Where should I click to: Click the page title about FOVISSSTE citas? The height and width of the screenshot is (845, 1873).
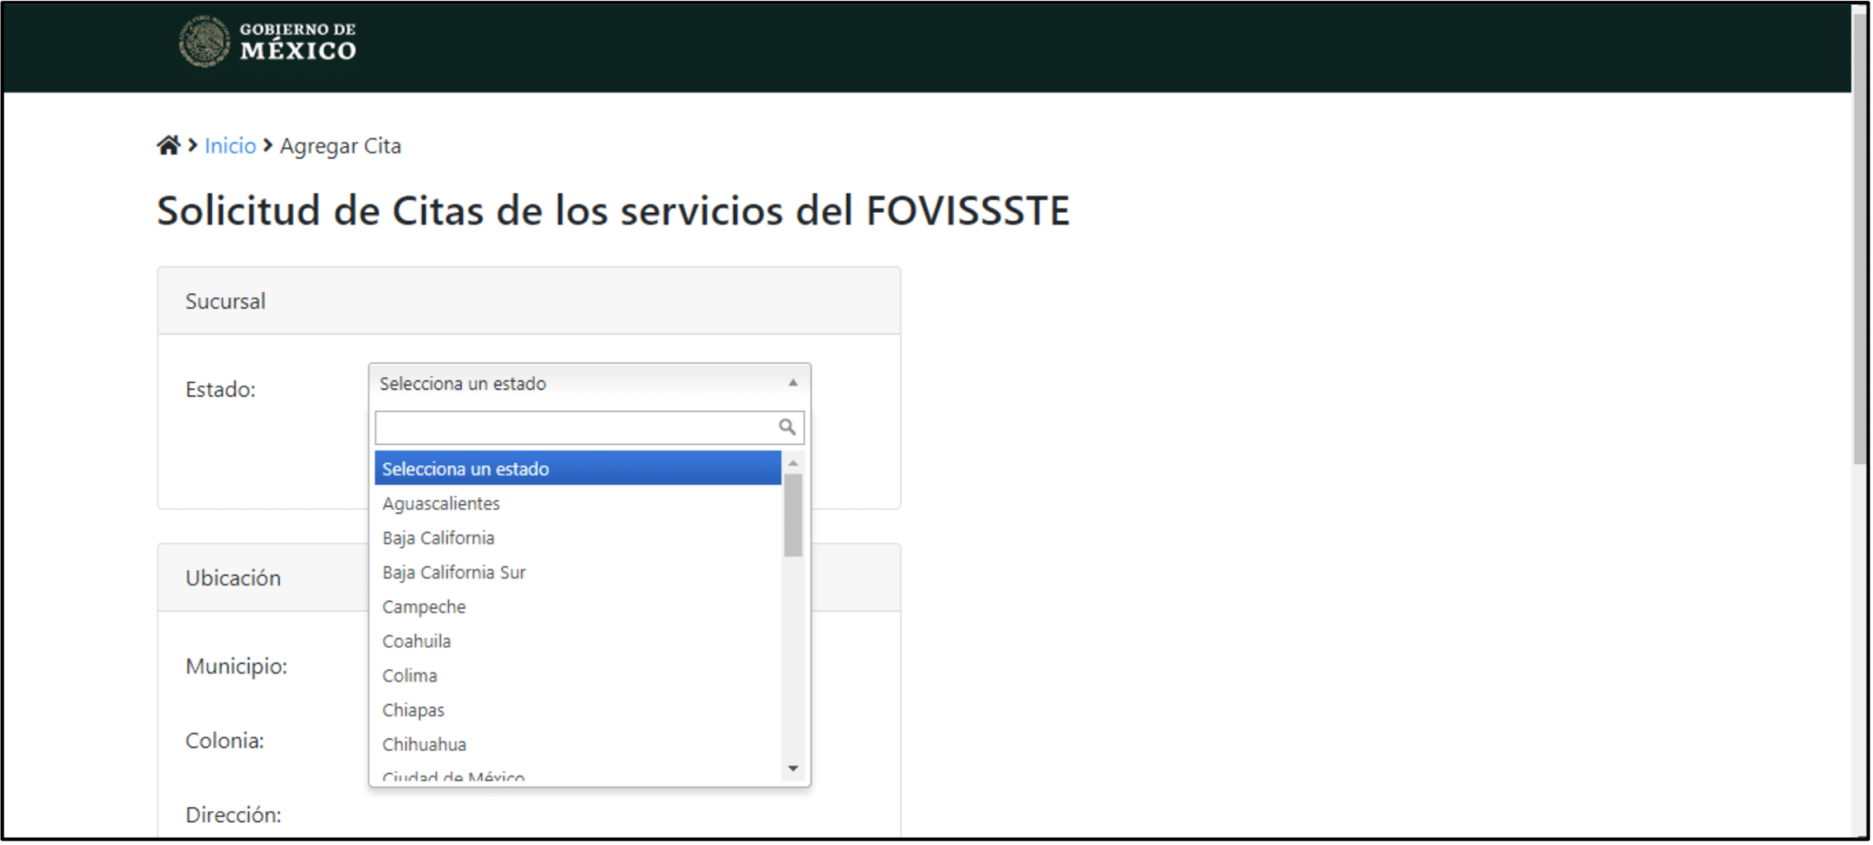[x=613, y=211]
